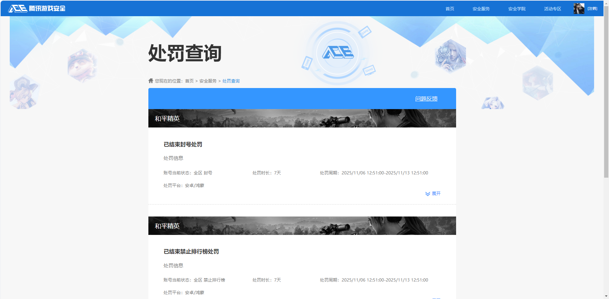
Task: Open the user avatar in top bar
Action: [579, 9]
